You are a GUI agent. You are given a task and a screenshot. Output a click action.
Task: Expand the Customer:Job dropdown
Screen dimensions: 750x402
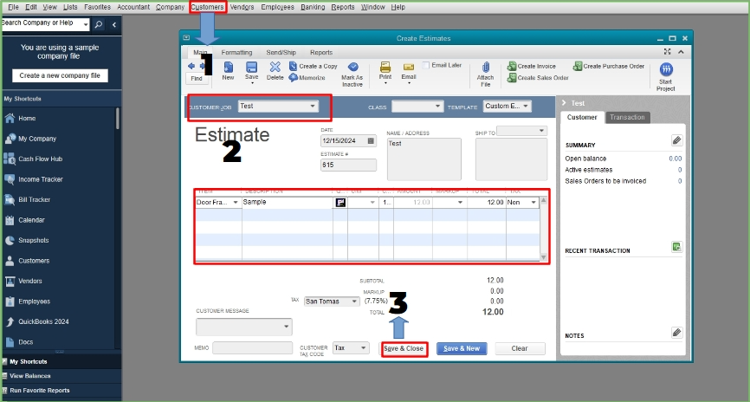point(313,107)
